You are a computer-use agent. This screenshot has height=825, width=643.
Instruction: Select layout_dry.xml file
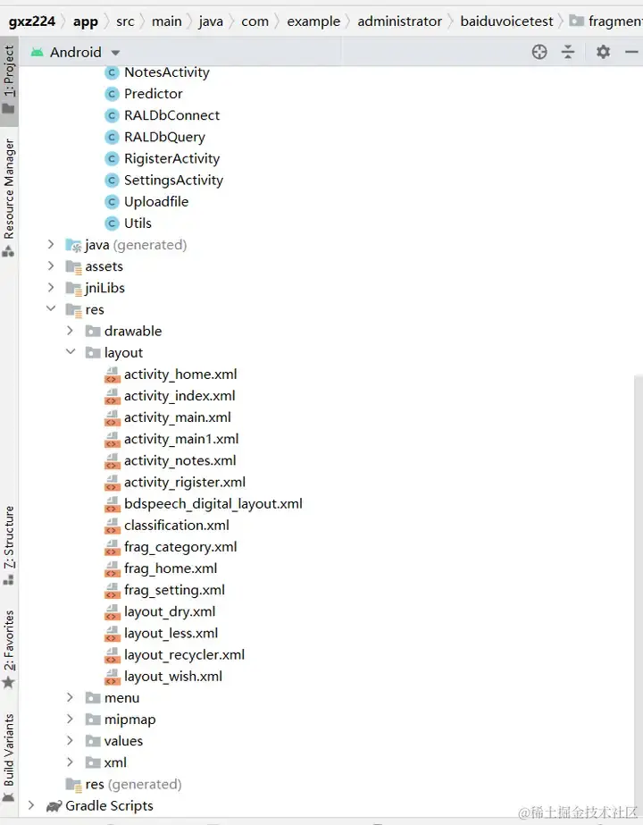pos(170,611)
